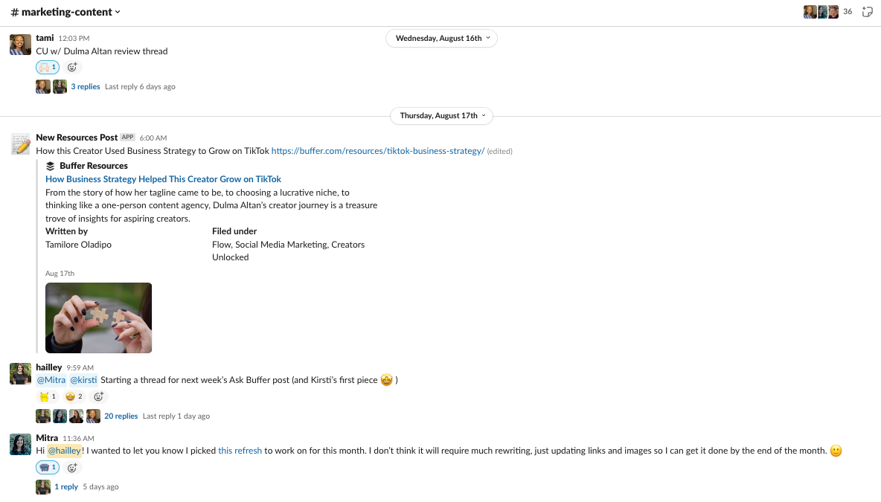881x502 pixels.
Task: Open the puzzle pieces image preview
Action: click(98, 318)
